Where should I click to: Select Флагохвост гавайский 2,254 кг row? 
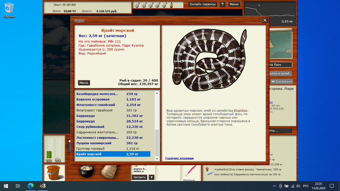113,105
